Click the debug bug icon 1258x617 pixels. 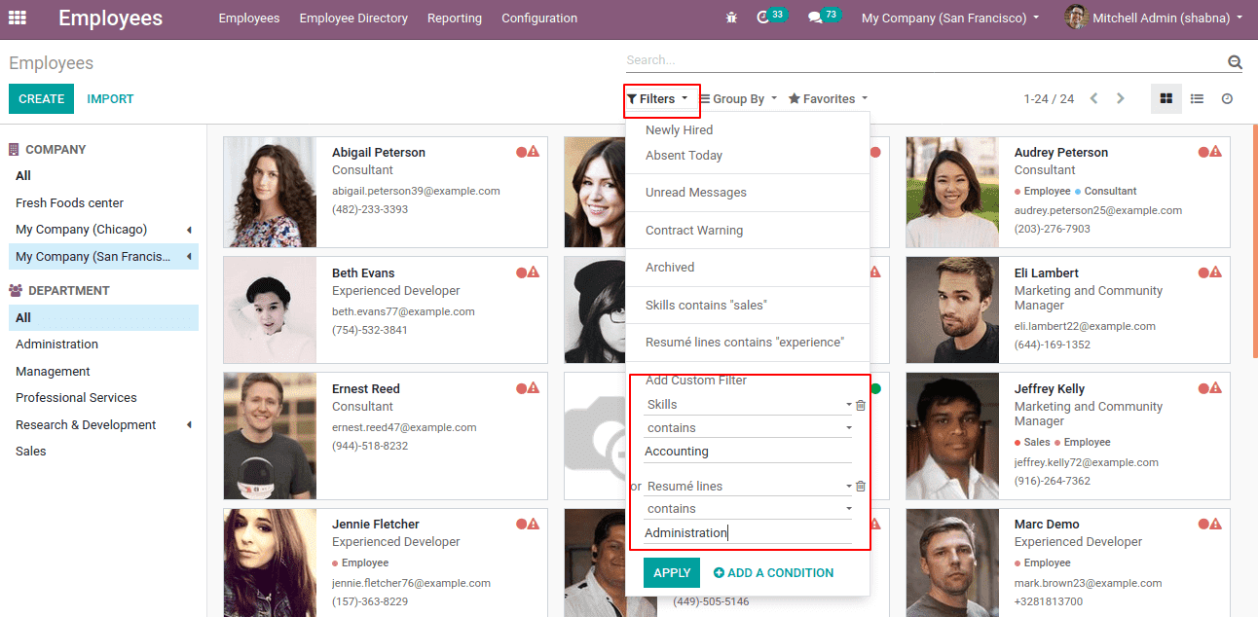pos(732,18)
